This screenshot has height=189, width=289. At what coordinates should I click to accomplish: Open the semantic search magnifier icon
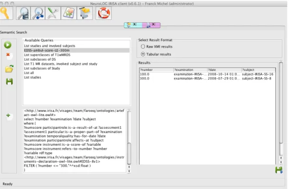pos(38,13)
